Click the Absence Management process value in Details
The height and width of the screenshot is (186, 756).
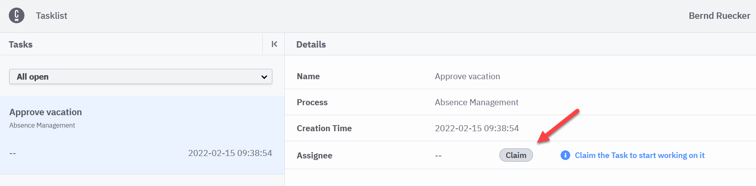(477, 102)
